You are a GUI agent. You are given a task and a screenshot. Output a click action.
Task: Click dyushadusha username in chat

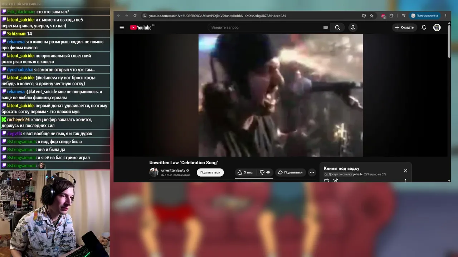click(x=20, y=70)
